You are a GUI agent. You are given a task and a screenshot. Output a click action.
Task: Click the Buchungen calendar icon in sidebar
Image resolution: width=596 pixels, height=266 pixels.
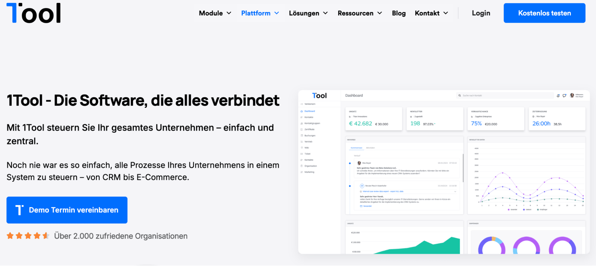[302, 136]
